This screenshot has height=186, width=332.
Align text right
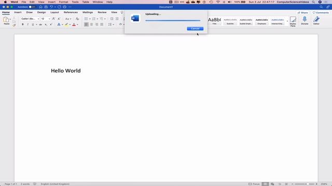96,24
